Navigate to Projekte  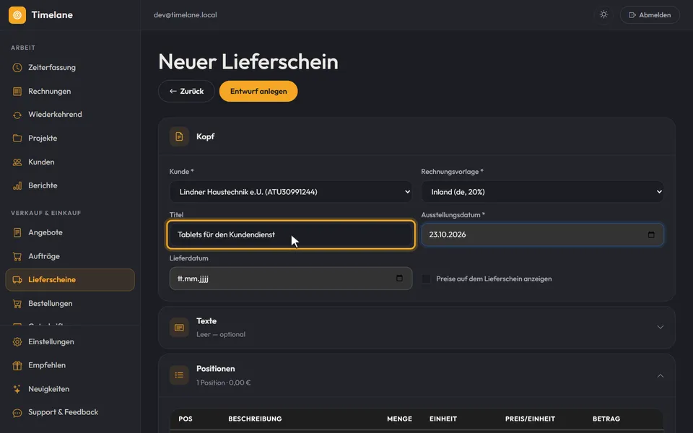point(70,139)
